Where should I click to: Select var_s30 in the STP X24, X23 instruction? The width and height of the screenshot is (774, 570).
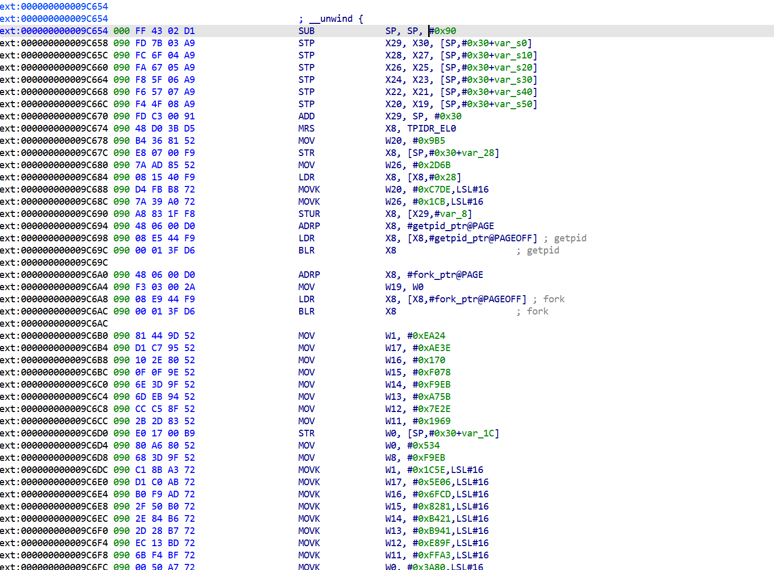coord(513,80)
